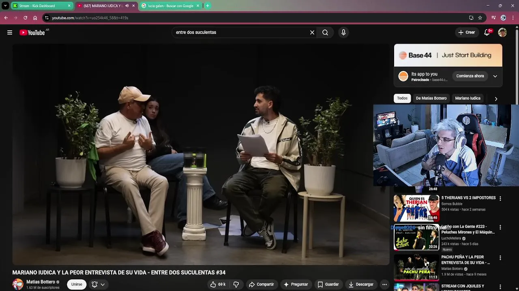Screen dimensions: 519x291
Task: Close the lucia galan Google tab
Action: 198,6
